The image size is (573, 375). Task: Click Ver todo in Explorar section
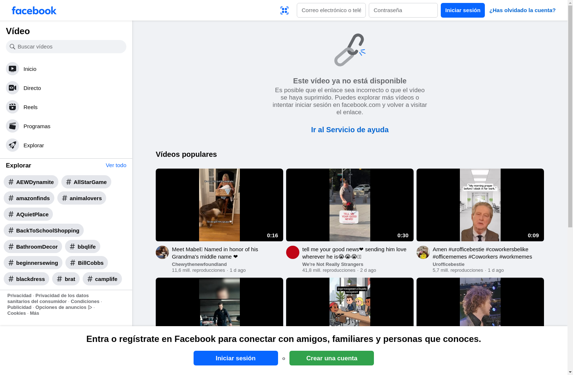coord(116,165)
